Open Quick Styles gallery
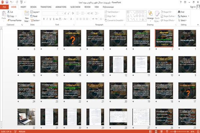The image size is (200, 133). [157, 17]
